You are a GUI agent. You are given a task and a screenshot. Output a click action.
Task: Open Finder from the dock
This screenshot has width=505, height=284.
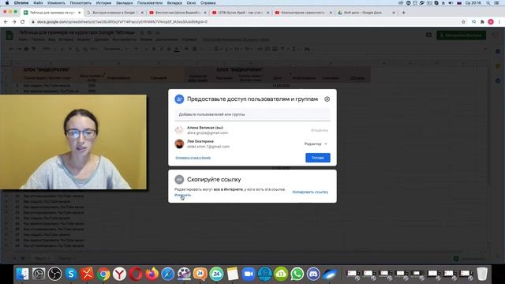22,274
